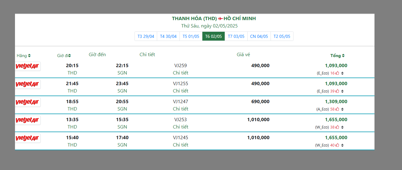Viewport: 402px width, 170px height.
Task: Select the T5 01/05 date tab
Action: (x=191, y=36)
